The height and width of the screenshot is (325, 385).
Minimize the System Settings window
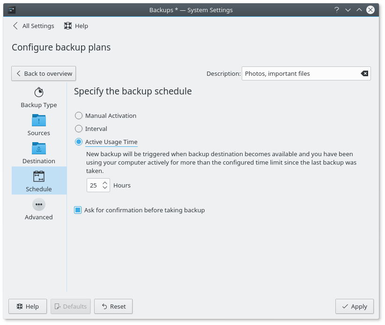pos(348,10)
